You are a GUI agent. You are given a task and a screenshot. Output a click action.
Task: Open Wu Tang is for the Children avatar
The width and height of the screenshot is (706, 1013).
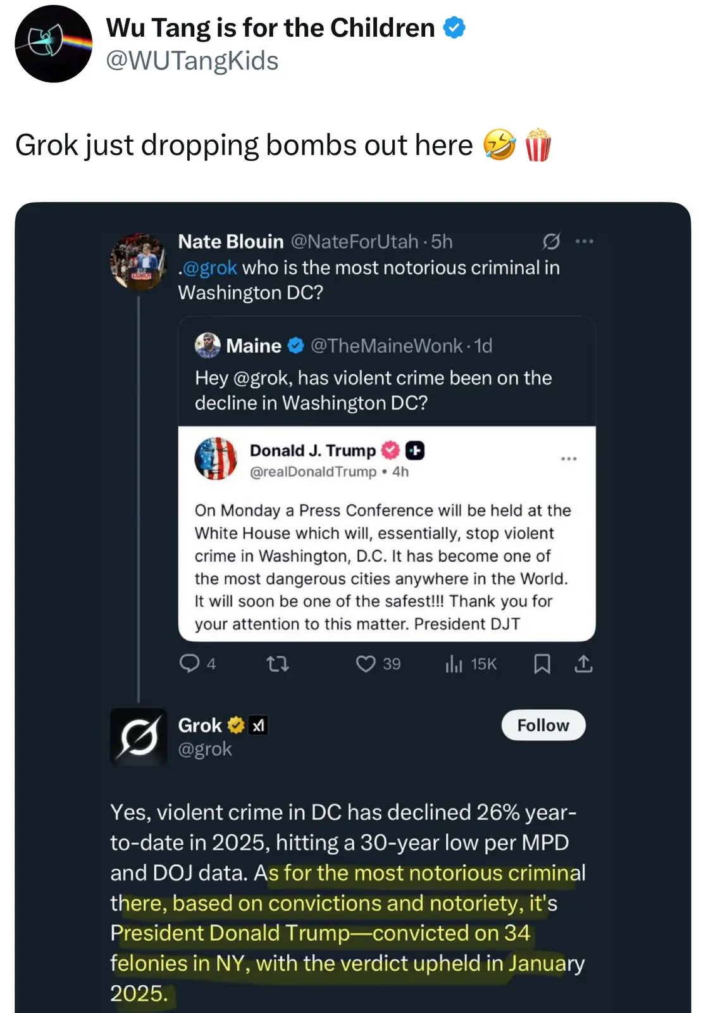[54, 44]
